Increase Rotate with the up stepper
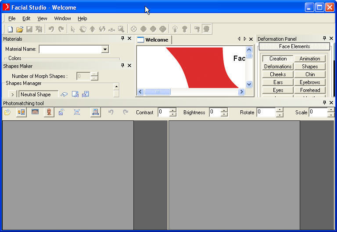 (x=279, y=110)
